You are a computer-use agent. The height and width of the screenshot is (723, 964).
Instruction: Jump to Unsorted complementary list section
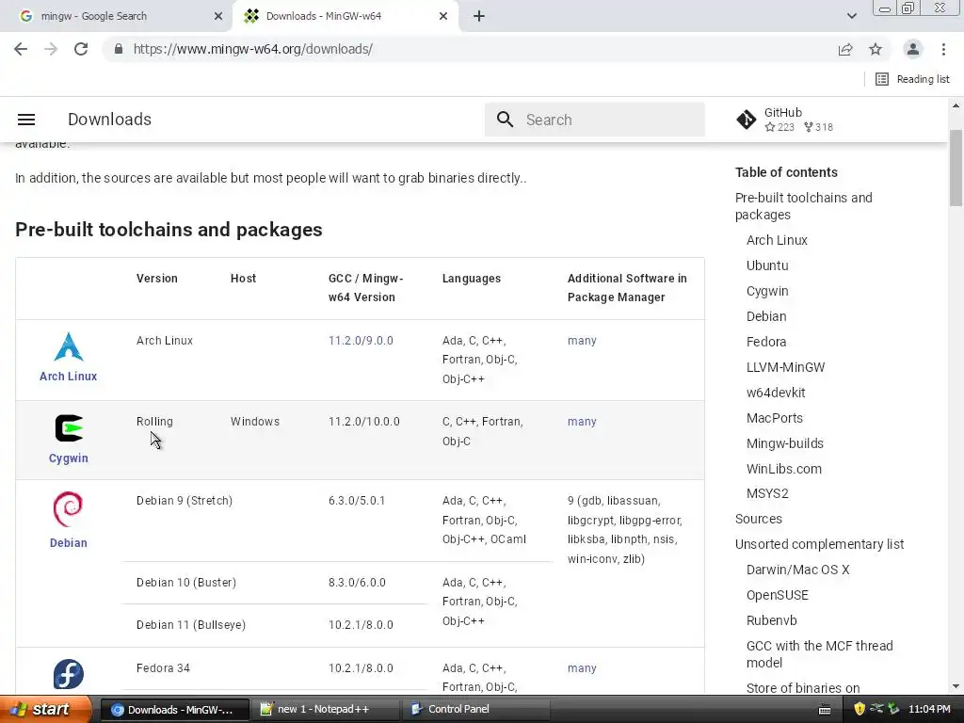[x=820, y=545]
